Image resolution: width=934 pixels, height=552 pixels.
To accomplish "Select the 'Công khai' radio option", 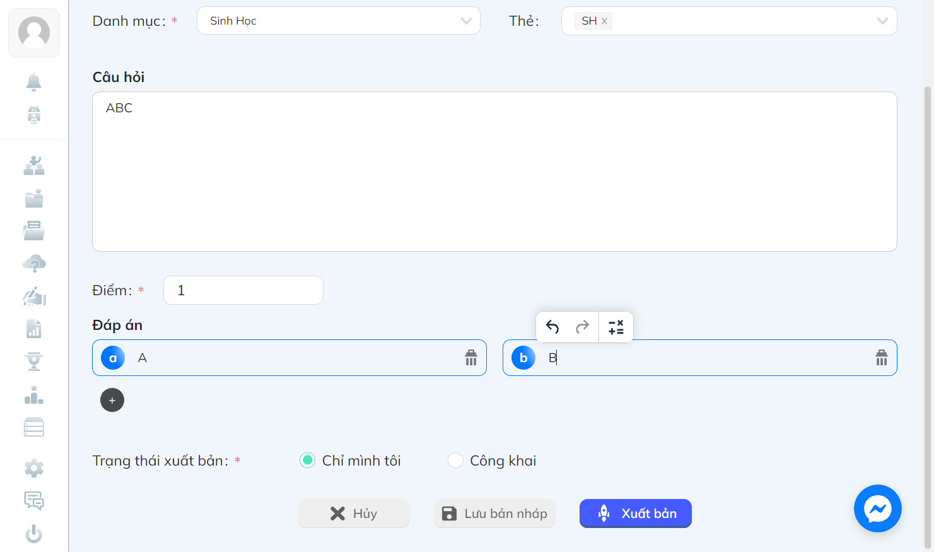I will click(455, 461).
